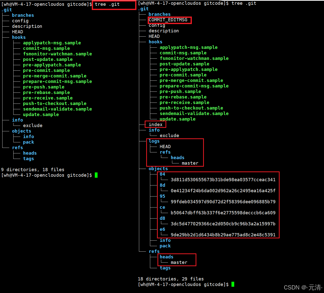The width and height of the screenshot is (324, 293).
Task: Click object hash starting with 3d811d53
Action: 223,180
